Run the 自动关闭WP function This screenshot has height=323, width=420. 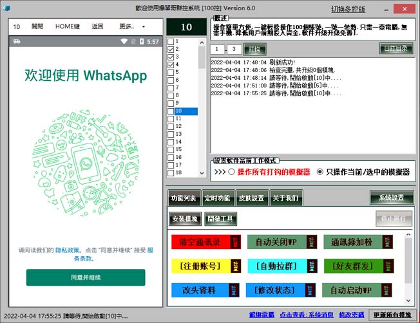point(277,242)
